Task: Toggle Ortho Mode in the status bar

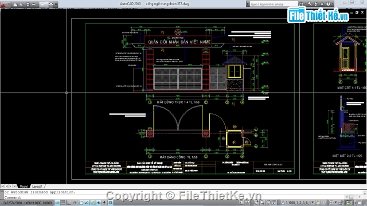Action: [x=69, y=203]
